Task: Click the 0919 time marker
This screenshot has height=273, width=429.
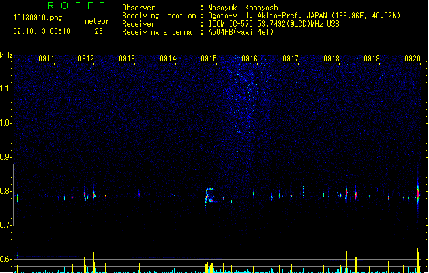Action: tap(372, 59)
